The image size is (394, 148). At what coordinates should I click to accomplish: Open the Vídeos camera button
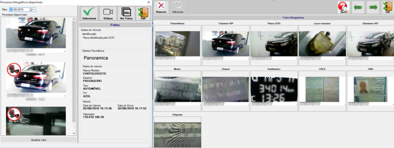pyautogui.click(x=108, y=14)
